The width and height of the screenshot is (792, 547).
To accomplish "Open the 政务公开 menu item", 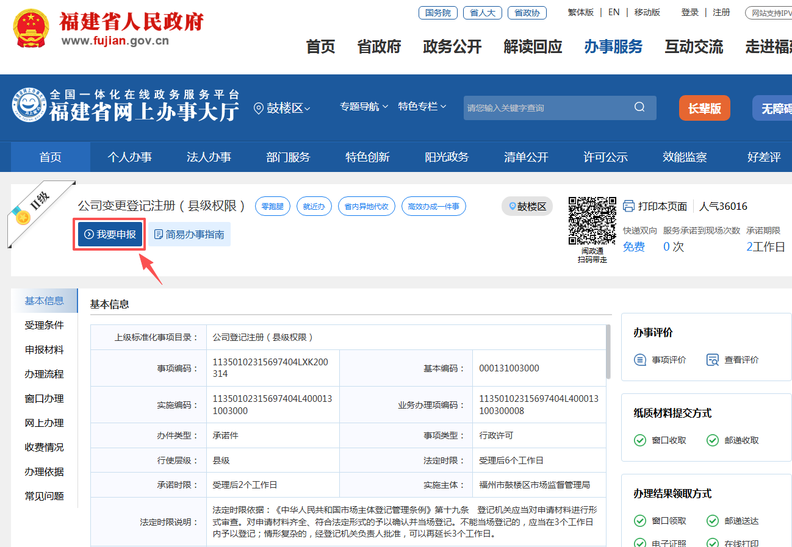I will click(x=452, y=46).
